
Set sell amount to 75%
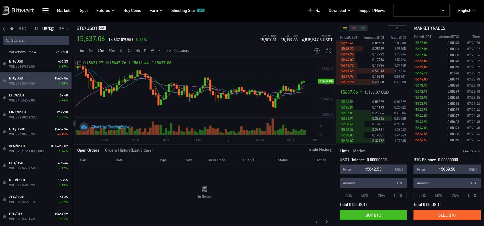[x=455, y=195]
